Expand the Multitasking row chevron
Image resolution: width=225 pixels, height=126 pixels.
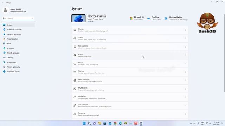click(186, 89)
